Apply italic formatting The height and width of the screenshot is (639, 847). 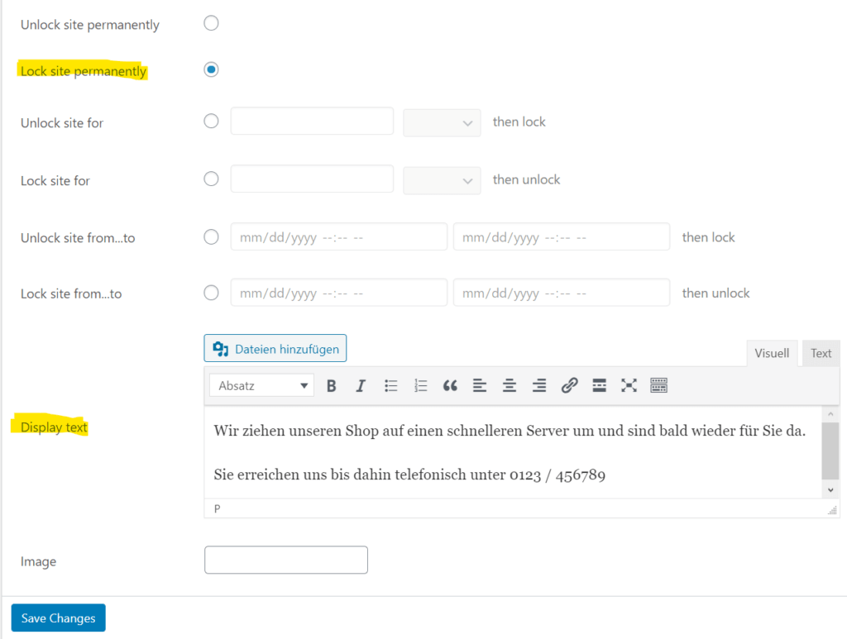click(x=361, y=385)
